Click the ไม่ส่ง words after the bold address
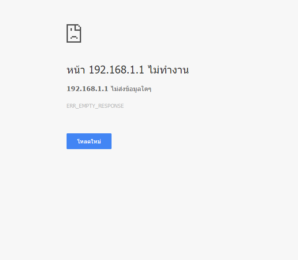The height and width of the screenshot is (260, 298). pos(118,89)
